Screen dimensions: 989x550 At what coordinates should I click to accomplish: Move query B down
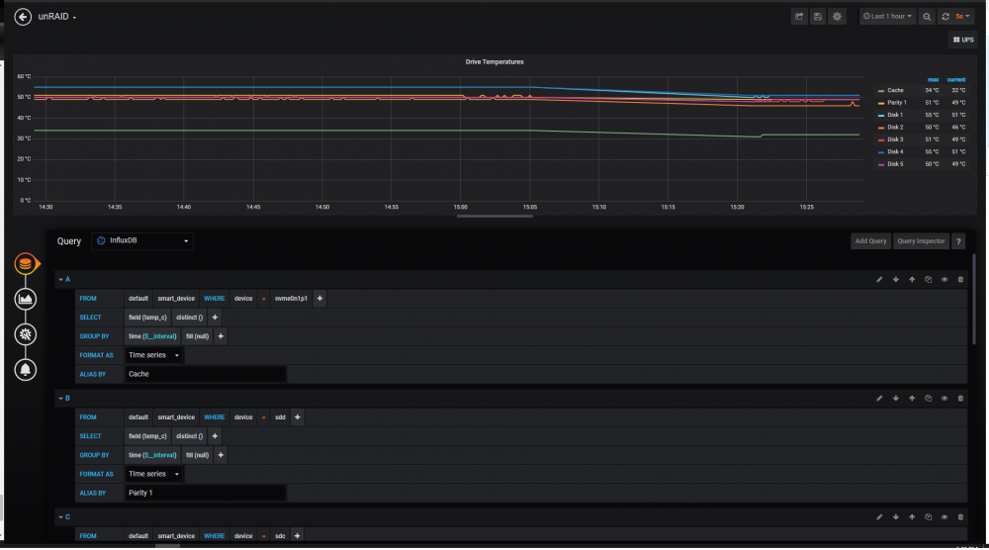[896, 398]
